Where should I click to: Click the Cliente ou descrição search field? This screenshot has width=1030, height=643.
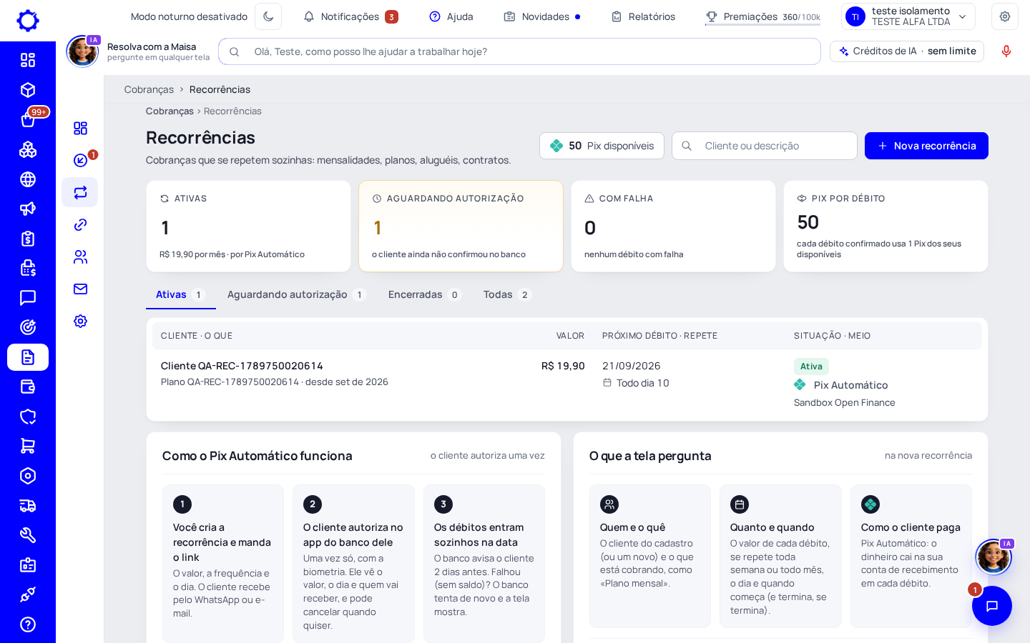(765, 146)
